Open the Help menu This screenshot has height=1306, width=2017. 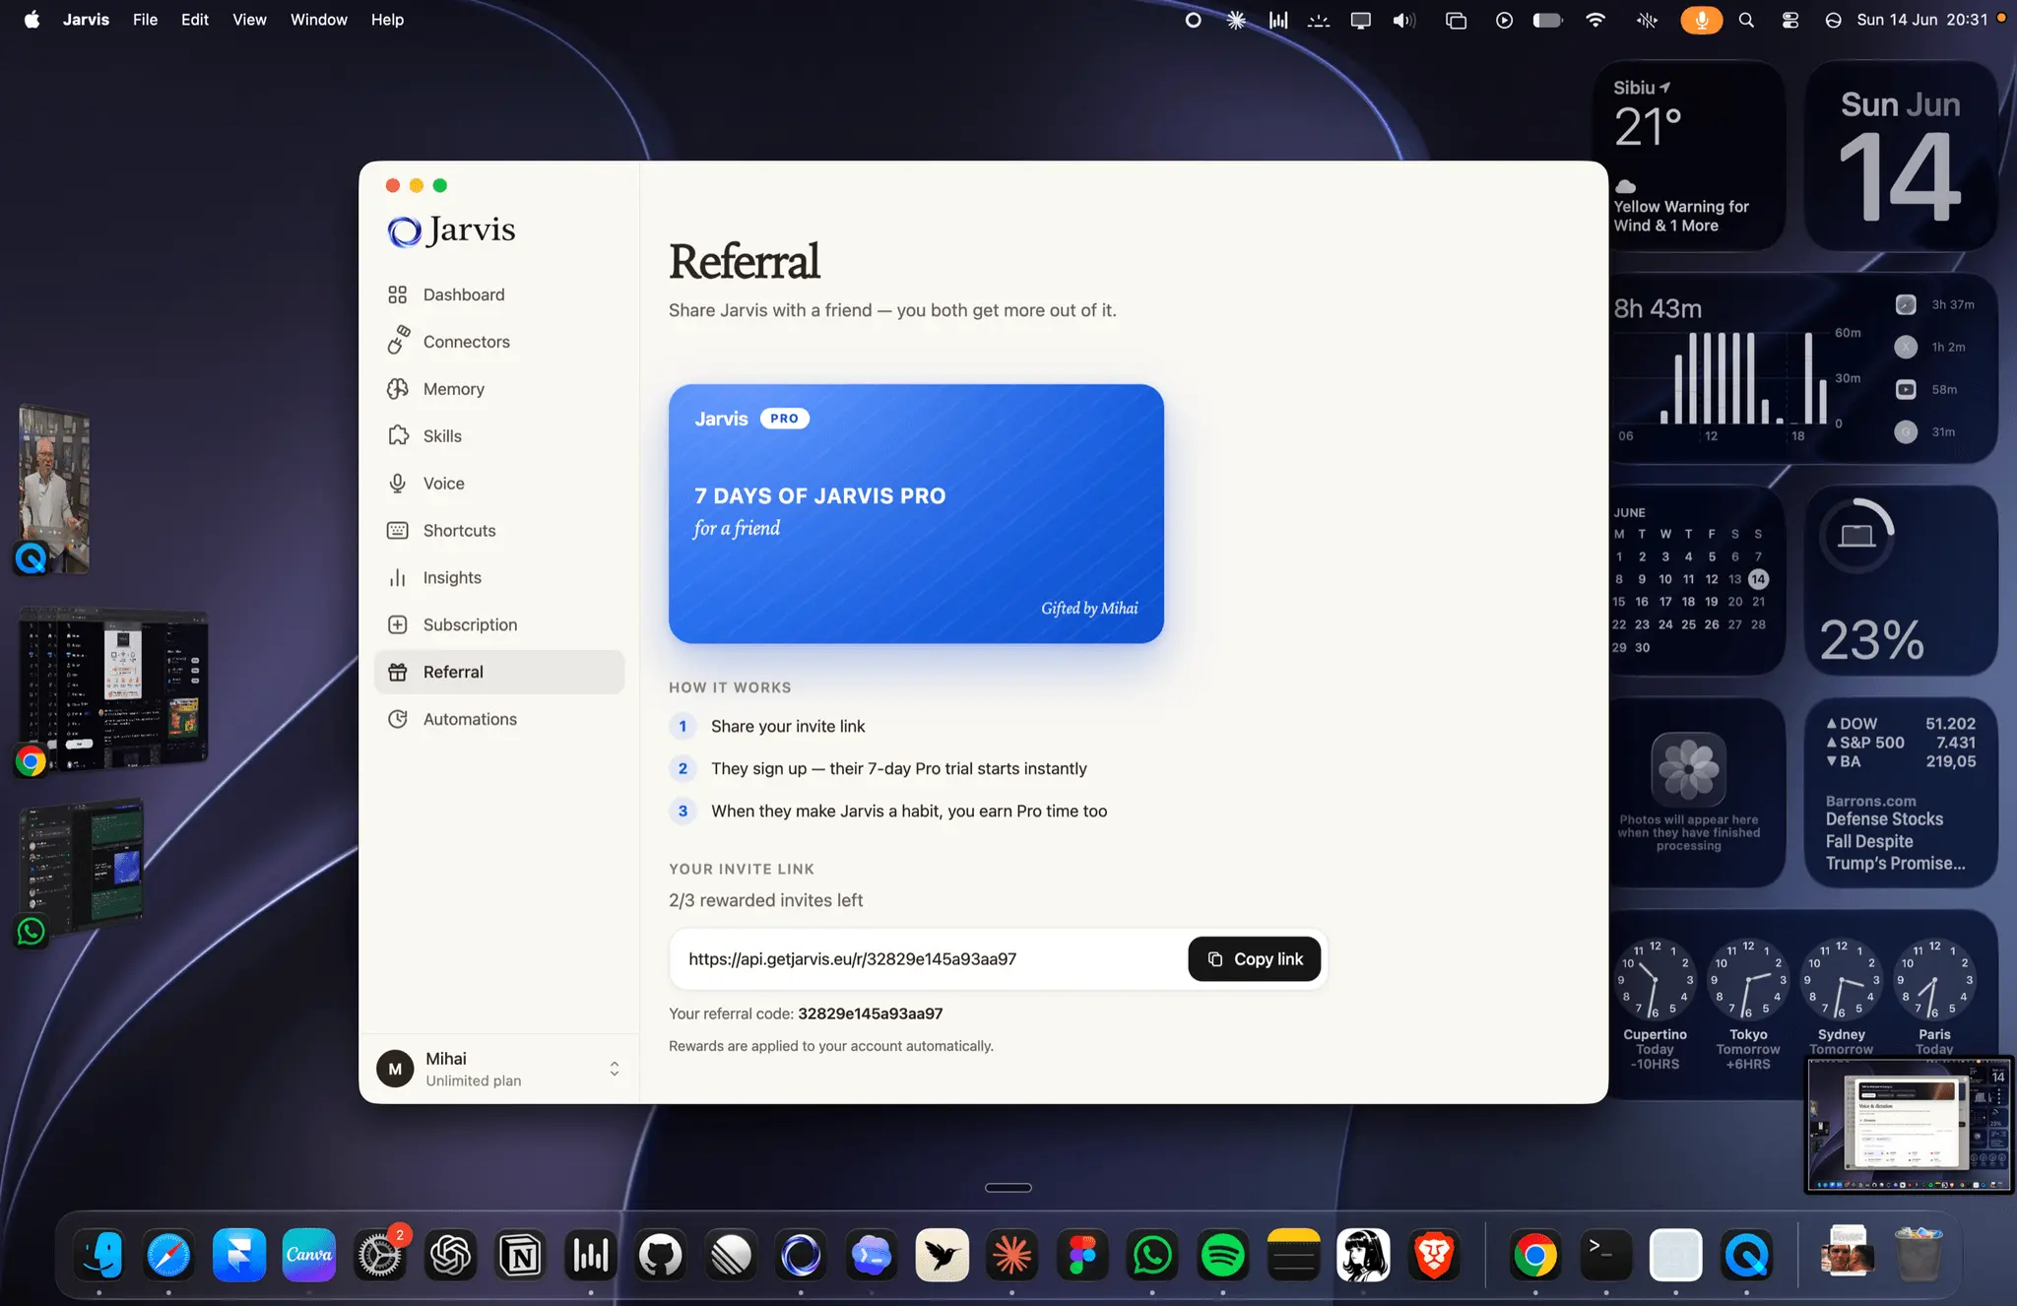click(x=387, y=20)
